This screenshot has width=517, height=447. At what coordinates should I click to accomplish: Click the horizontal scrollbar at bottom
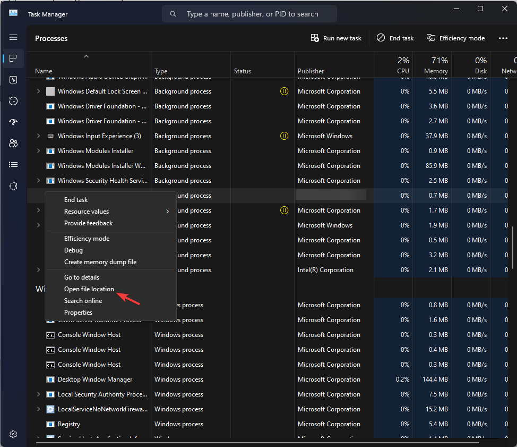pyautogui.click(x=257, y=442)
